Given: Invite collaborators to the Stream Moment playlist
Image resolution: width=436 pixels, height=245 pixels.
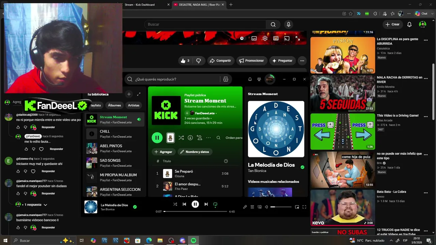Looking at the screenshot, I should (x=199, y=138).
